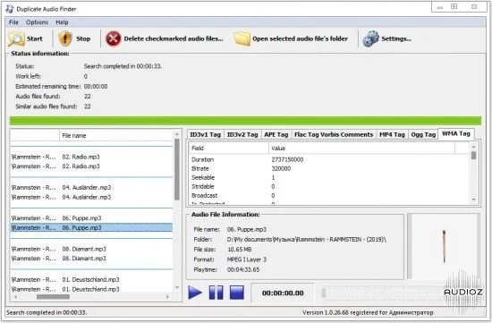Click the Value column header
This screenshot has width=492, height=323.
click(x=361, y=149)
